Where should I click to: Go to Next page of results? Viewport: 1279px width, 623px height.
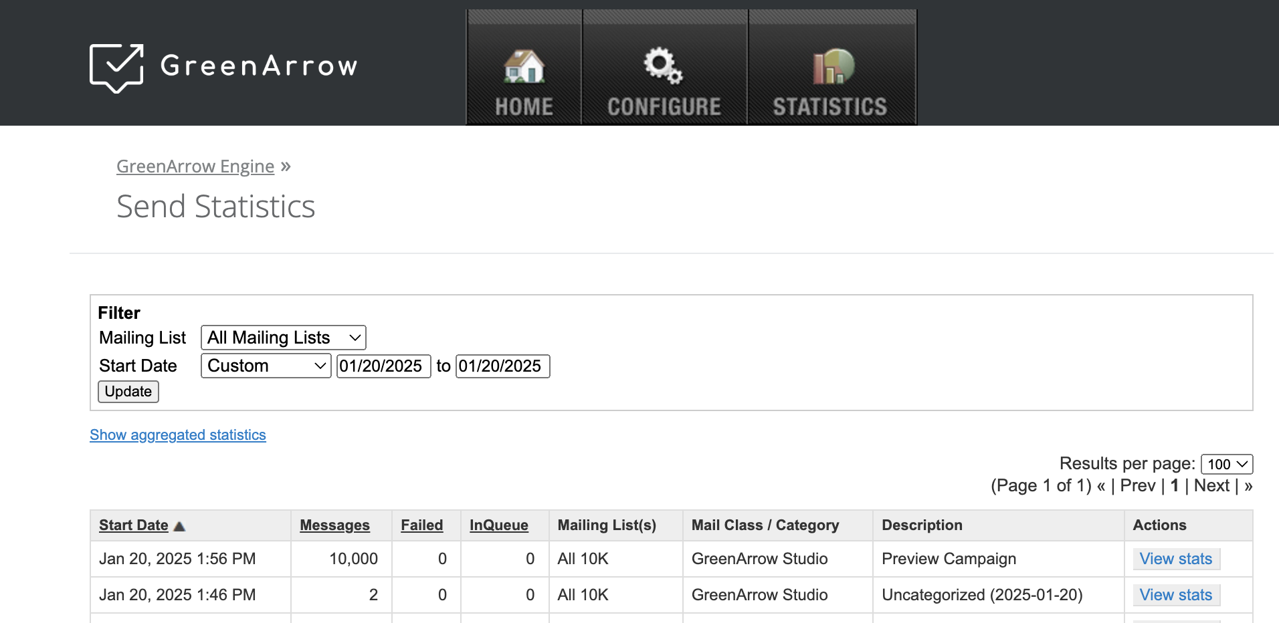click(1211, 486)
